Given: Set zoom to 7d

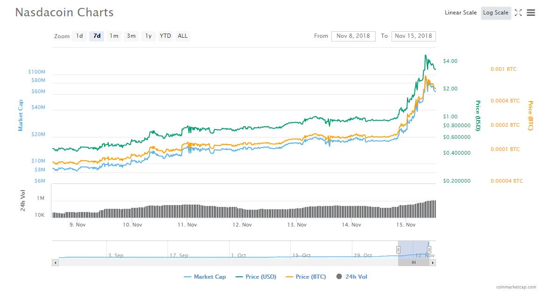Looking at the screenshot, I should click(x=97, y=36).
